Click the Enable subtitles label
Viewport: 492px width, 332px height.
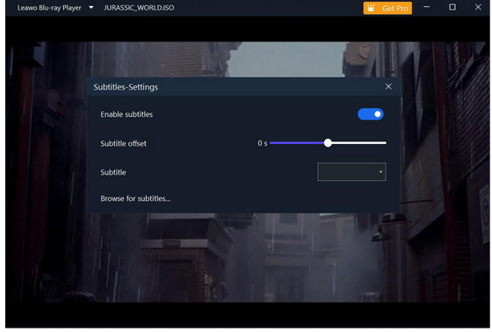127,114
